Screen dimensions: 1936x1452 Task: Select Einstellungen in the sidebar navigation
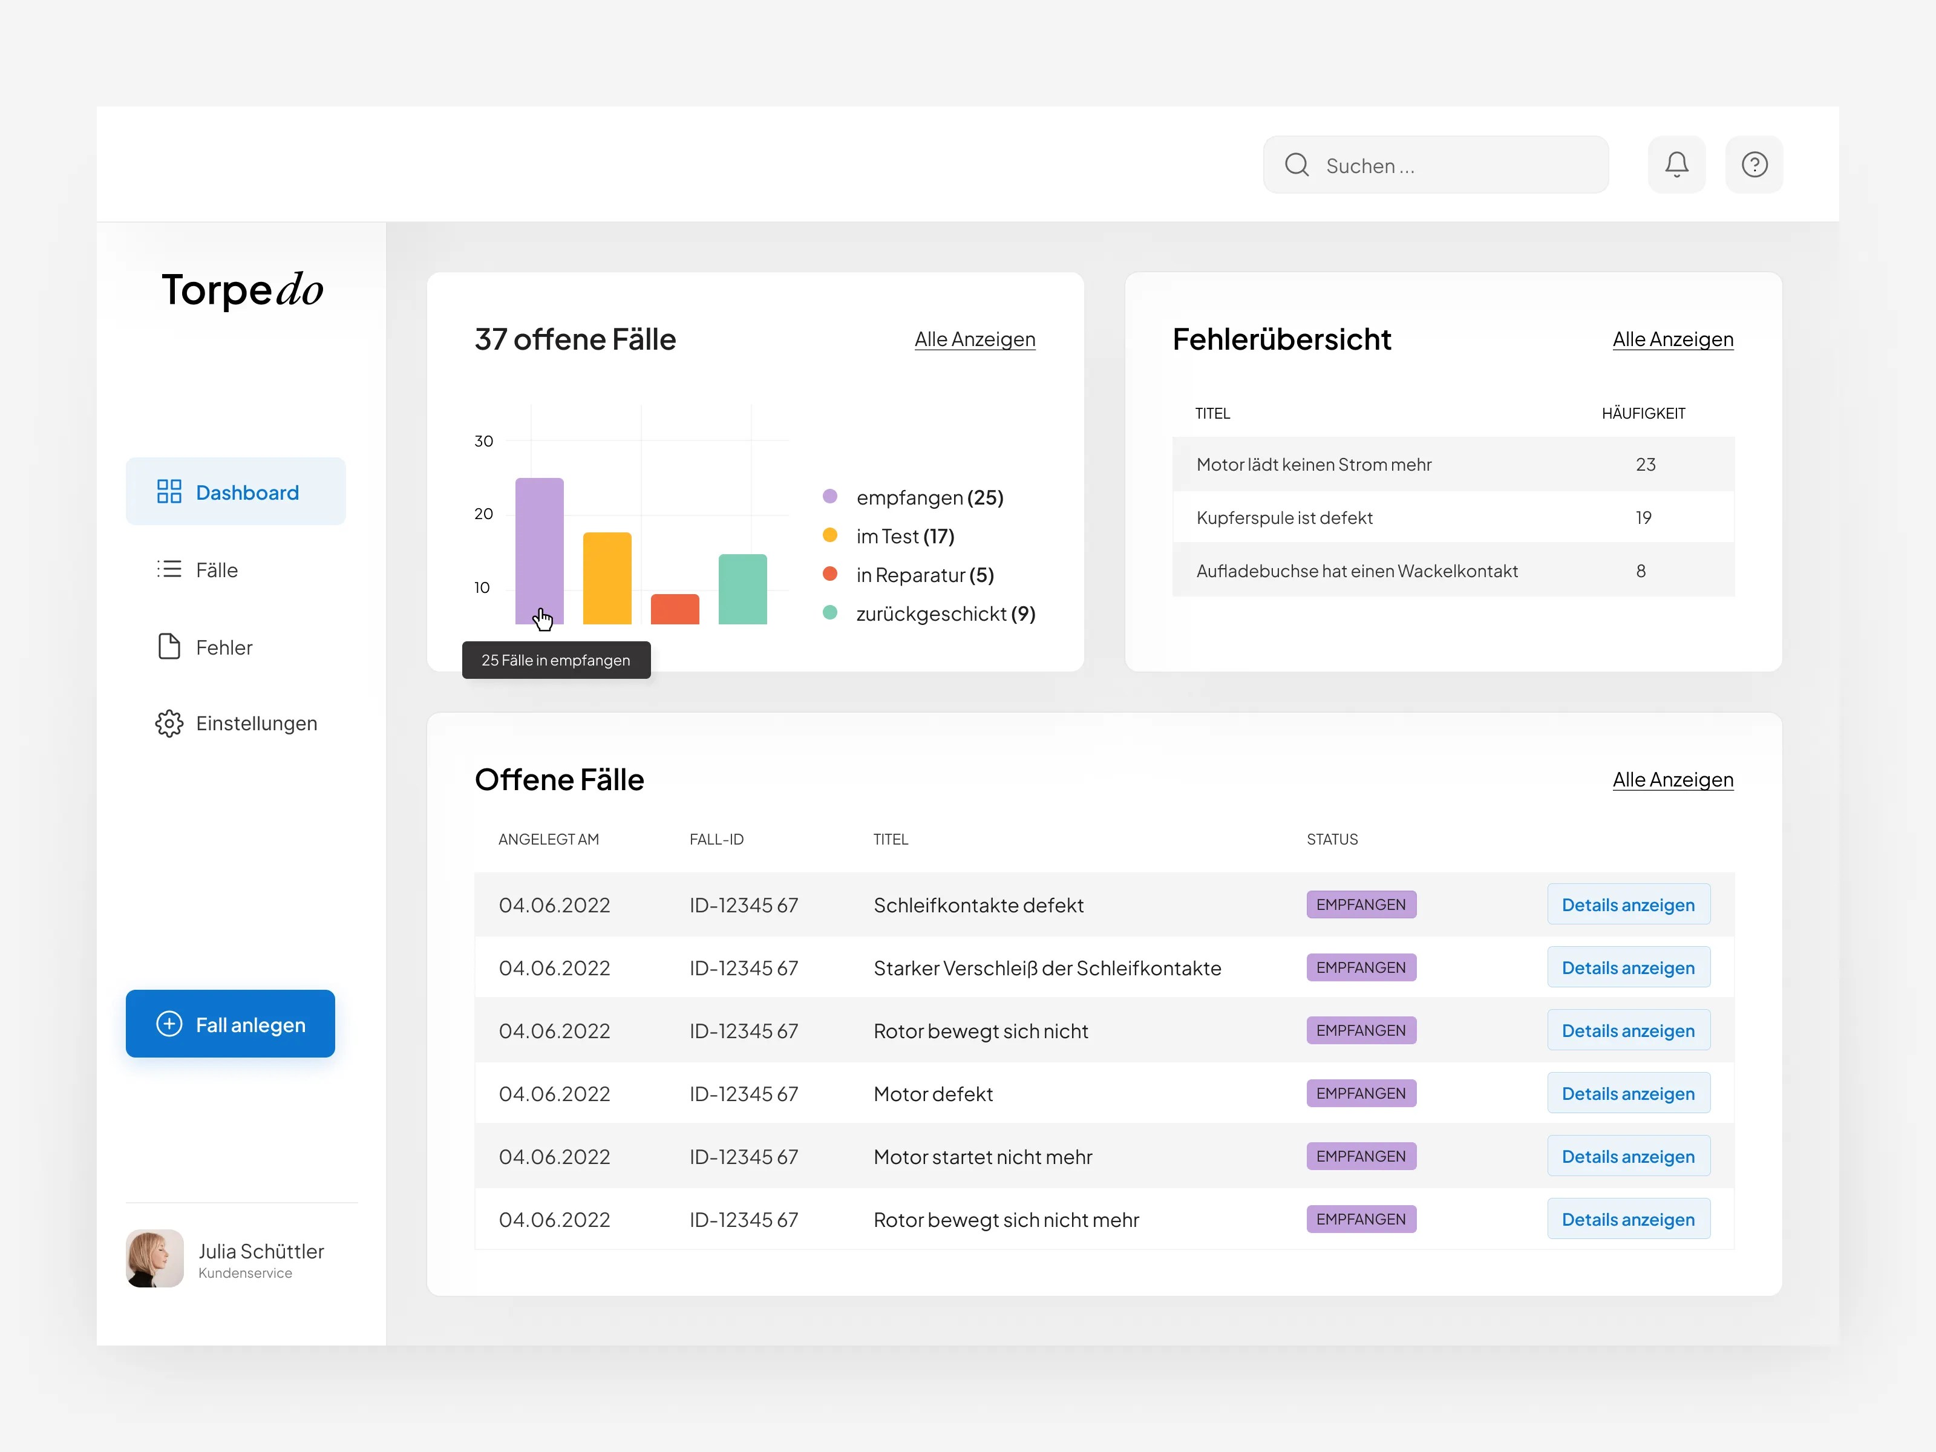(257, 723)
